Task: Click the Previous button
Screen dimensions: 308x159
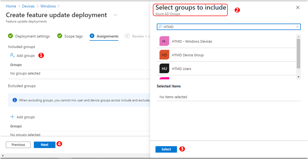Action: pos(18,145)
